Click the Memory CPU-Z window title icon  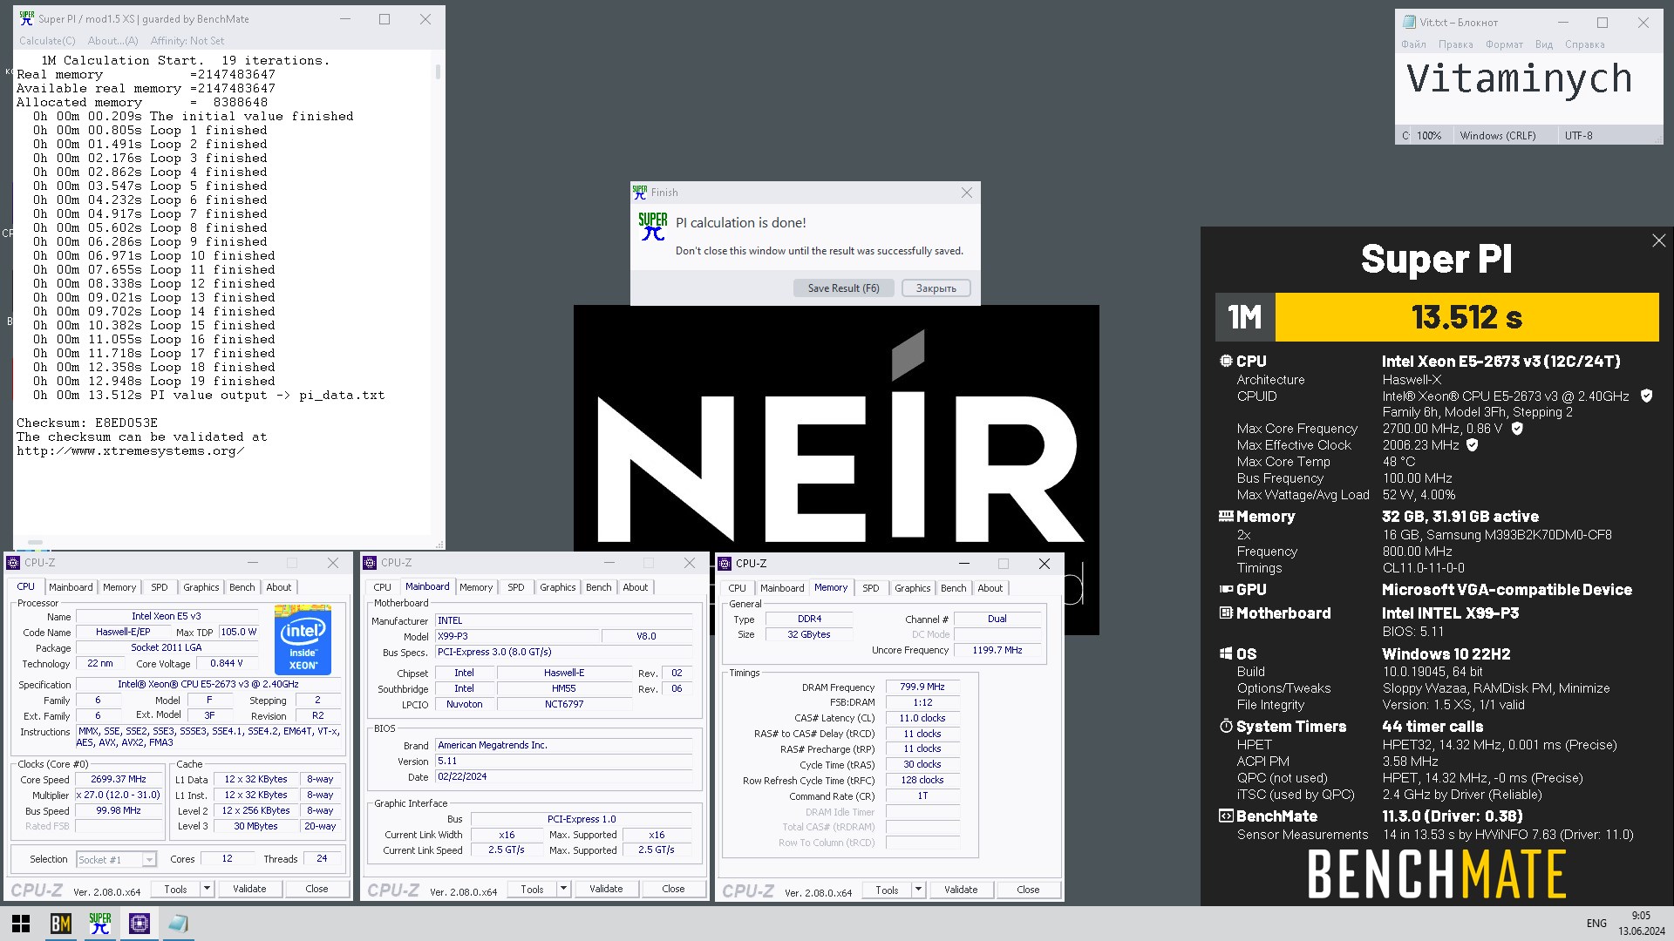tap(725, 564)
